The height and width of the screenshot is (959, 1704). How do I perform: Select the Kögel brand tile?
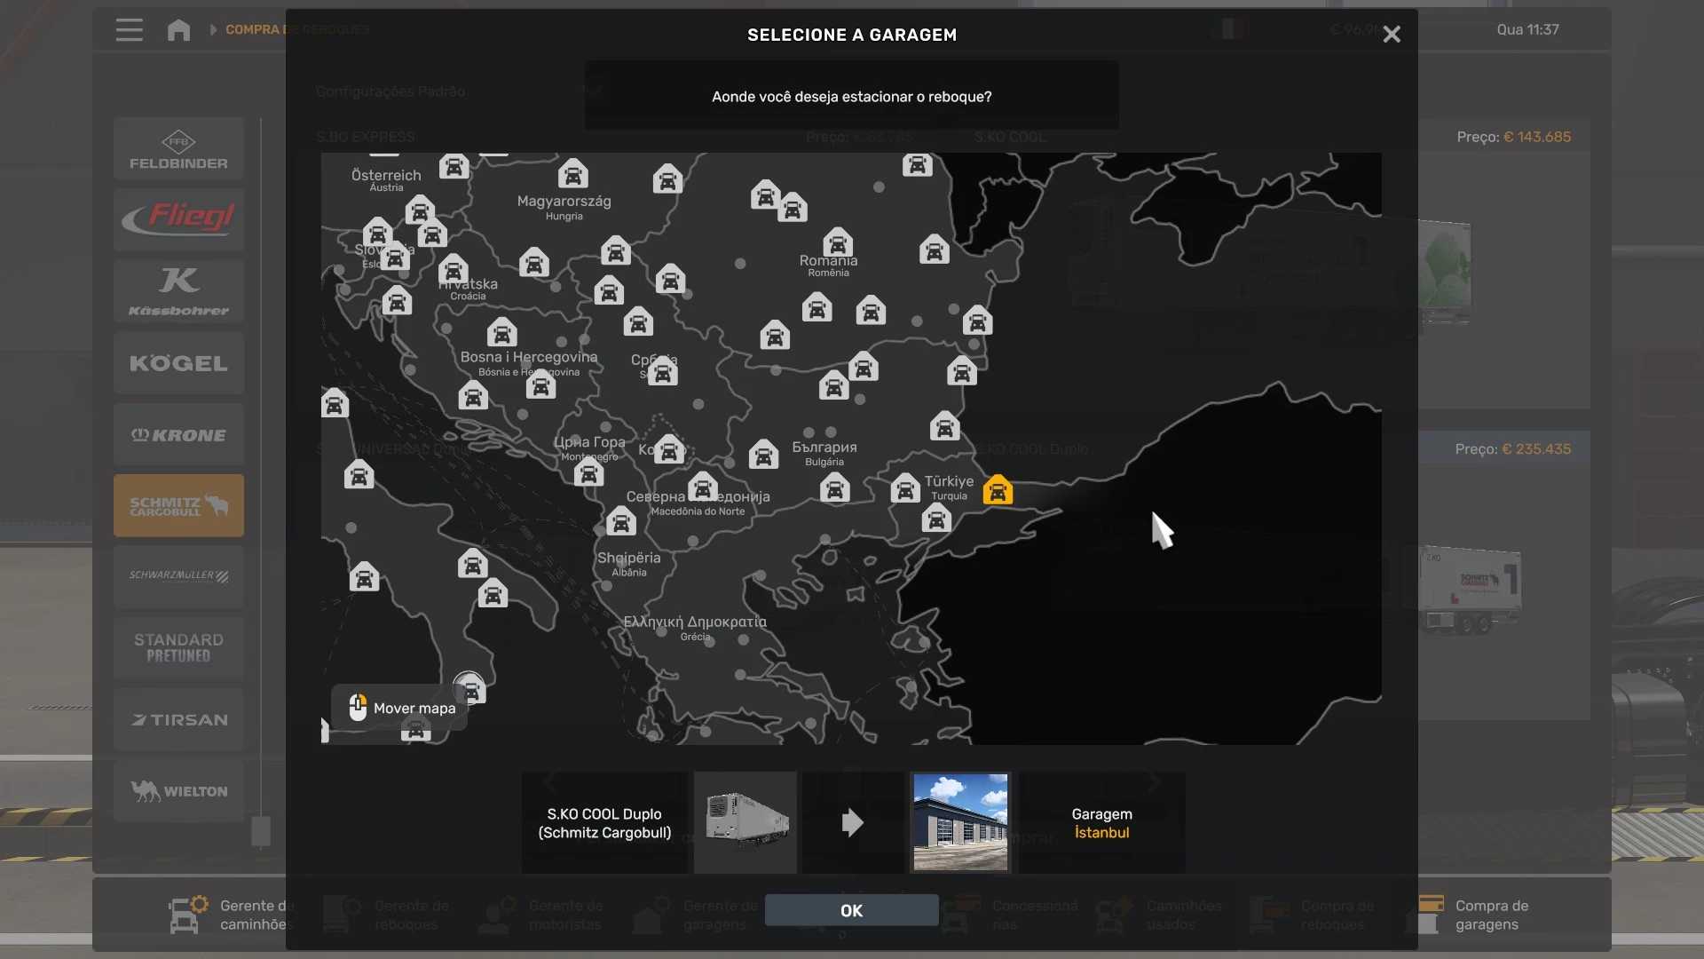coord(178,363)
